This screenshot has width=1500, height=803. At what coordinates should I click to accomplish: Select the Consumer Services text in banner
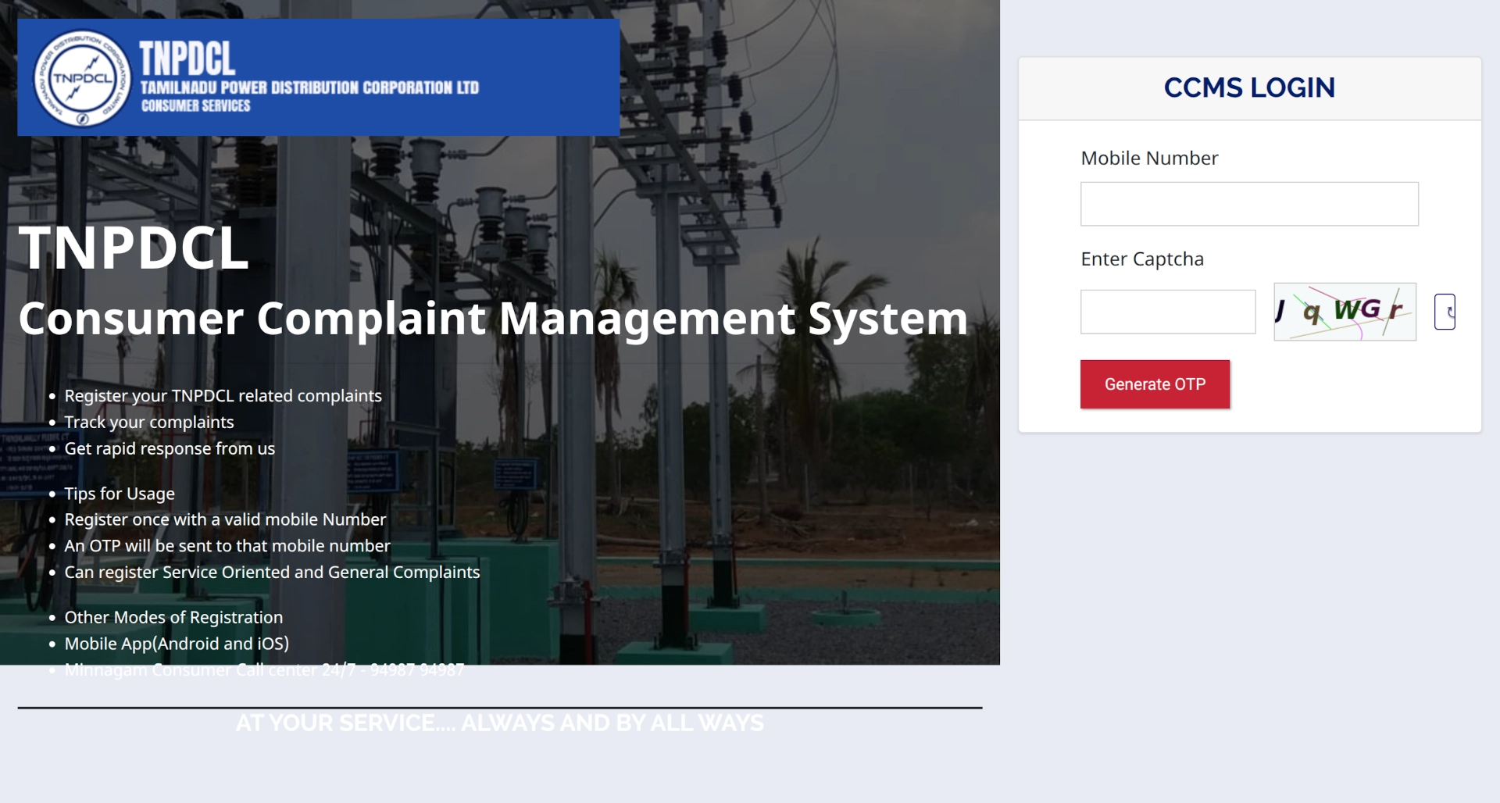(x=195, y=106)
